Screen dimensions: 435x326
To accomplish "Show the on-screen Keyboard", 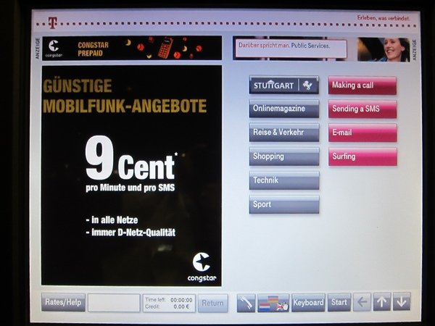I will point(308,303).
